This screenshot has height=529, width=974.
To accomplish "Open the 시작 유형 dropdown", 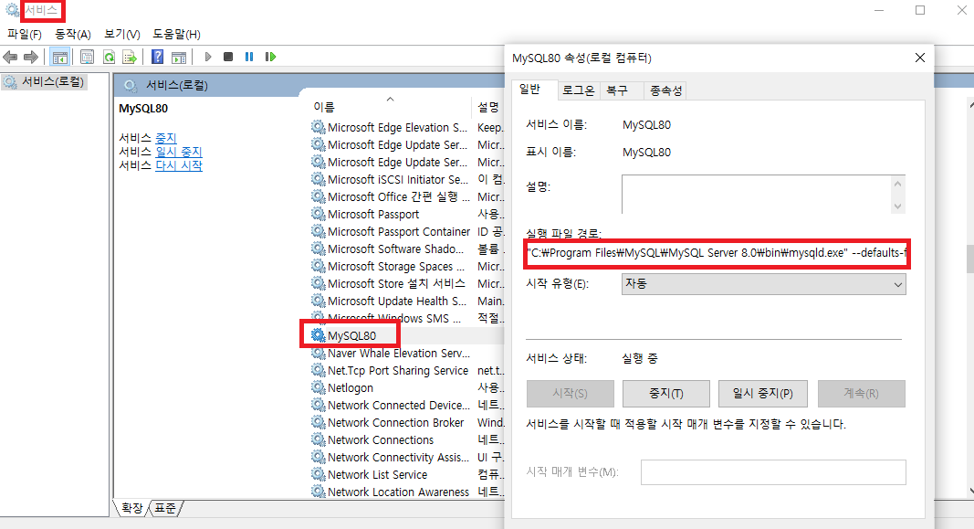I will [x=763, y=284].
